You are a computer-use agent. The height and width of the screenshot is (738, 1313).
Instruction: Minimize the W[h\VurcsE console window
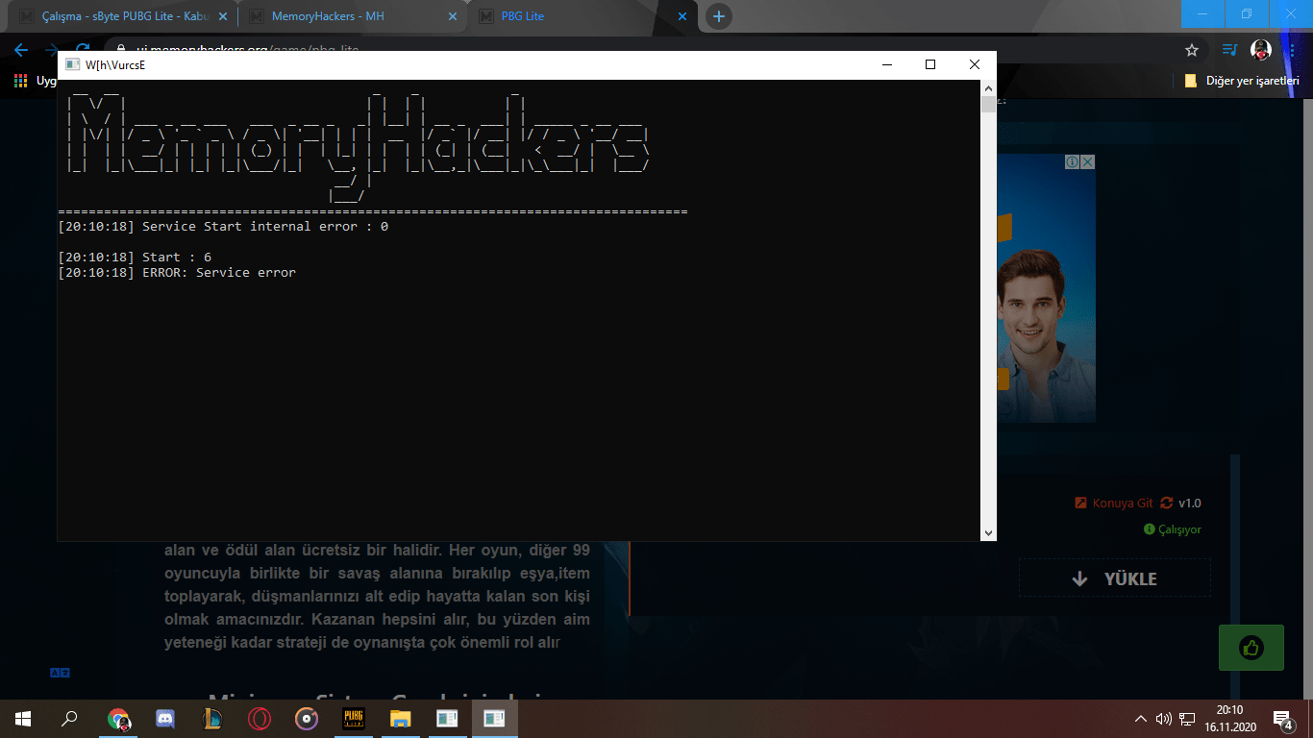coord(886,65)
